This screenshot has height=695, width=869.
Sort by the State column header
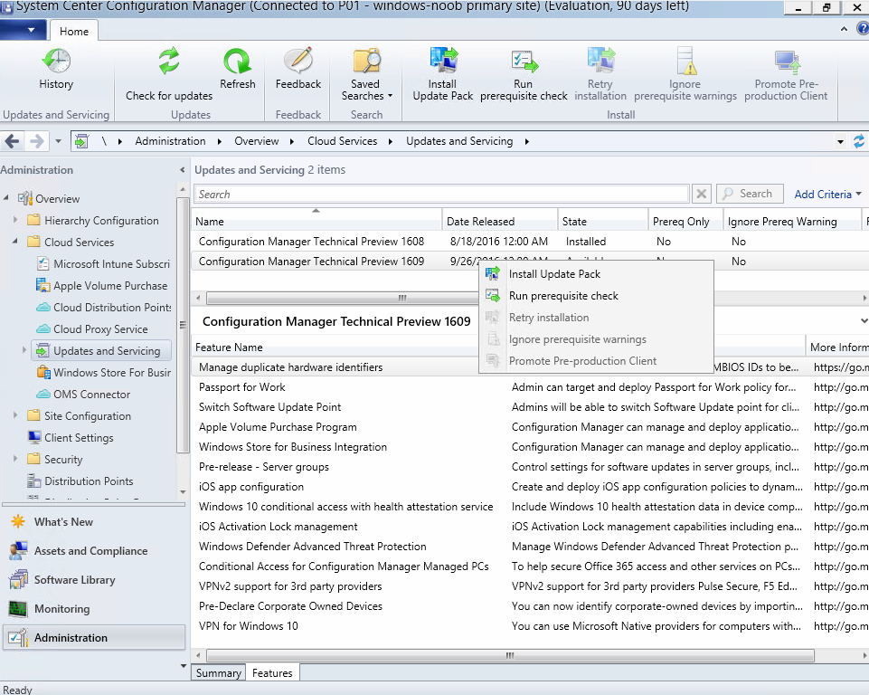coord(602,222)
